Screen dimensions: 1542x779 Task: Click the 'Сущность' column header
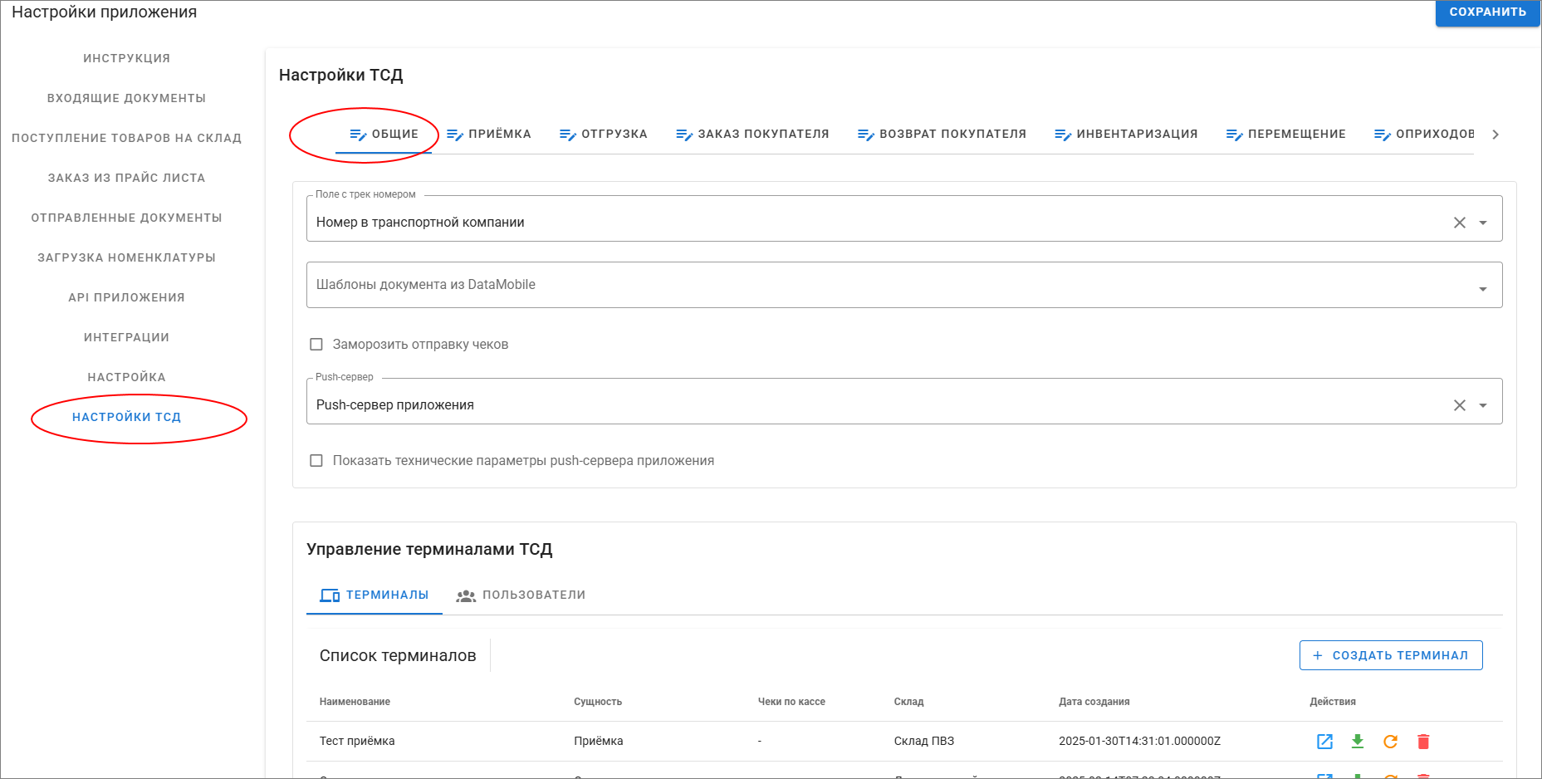click(598, 702)
